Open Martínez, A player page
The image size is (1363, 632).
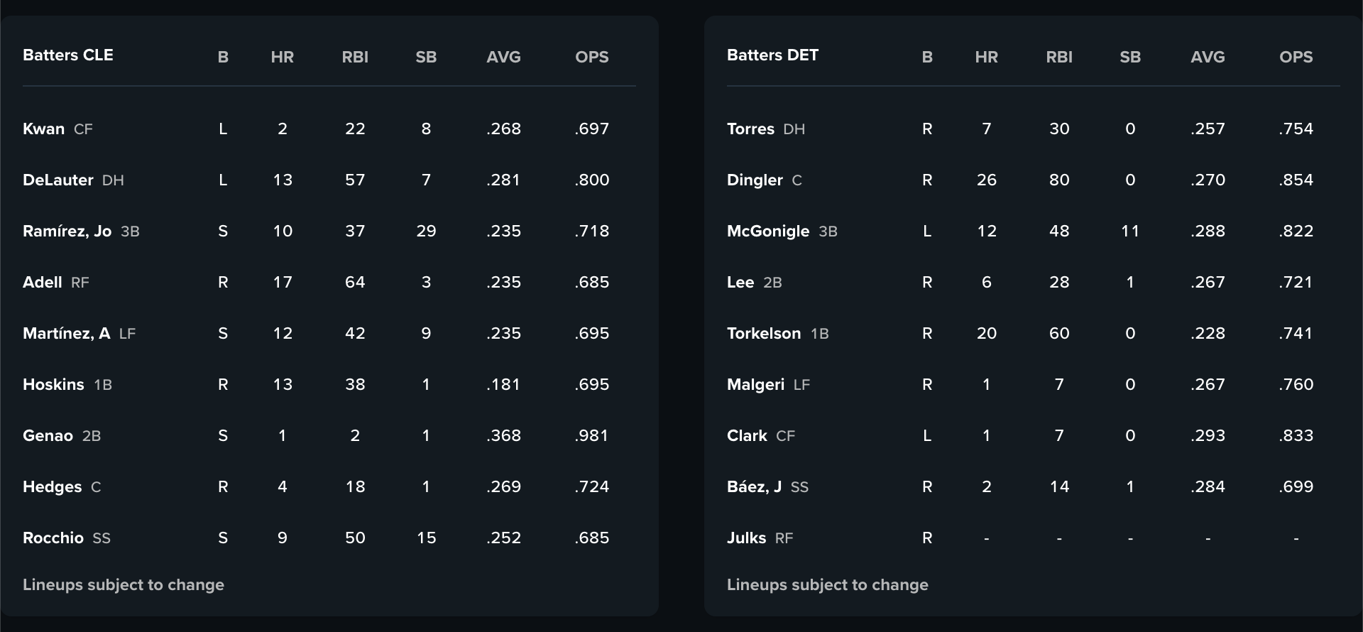coord(66,333)
